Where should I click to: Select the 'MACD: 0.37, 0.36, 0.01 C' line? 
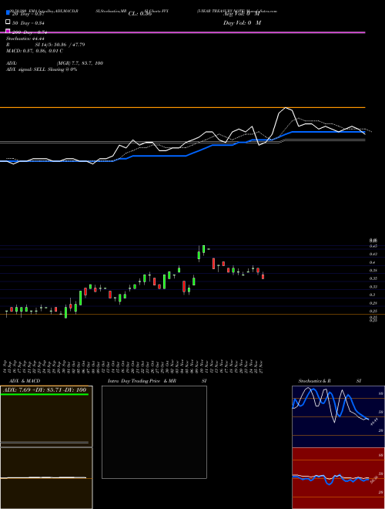[35, 51]
